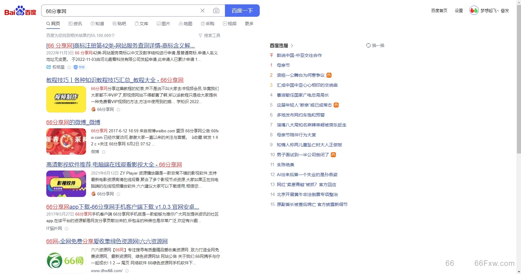Open the 采购 tab
Viewport: 521px width, 274px height.
[208, 24]
